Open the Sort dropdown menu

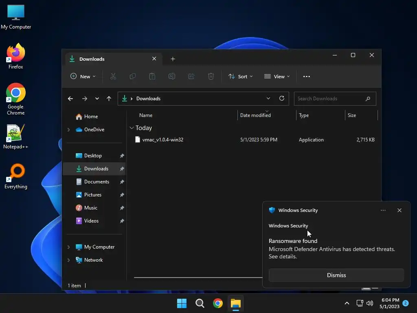pyautogui.click(x=240, y=76)
